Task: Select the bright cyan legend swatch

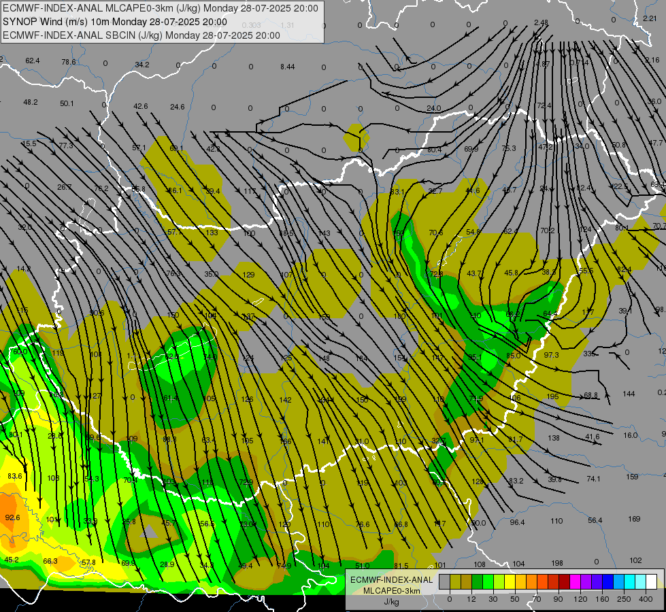Action: point(629,581)
